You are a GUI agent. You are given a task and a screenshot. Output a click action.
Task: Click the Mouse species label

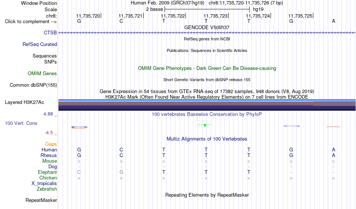[49, 161]
